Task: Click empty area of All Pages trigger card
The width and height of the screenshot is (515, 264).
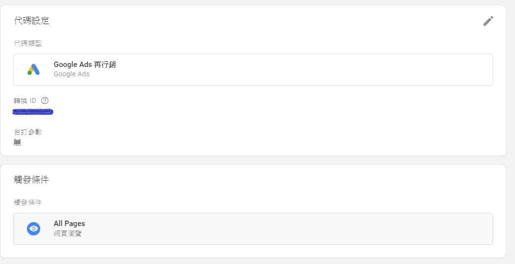Action: [296, 229]
